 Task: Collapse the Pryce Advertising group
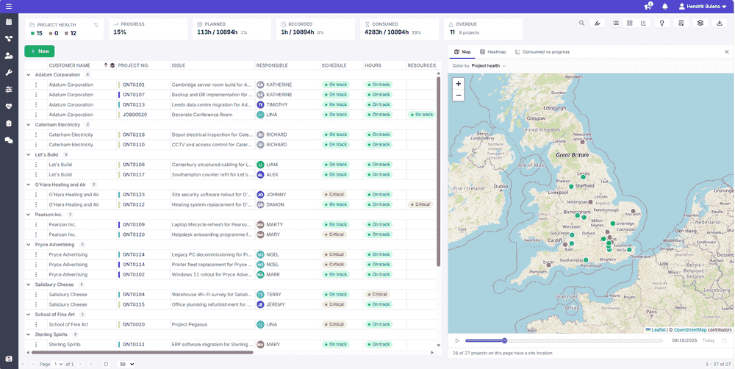[29, 244]
